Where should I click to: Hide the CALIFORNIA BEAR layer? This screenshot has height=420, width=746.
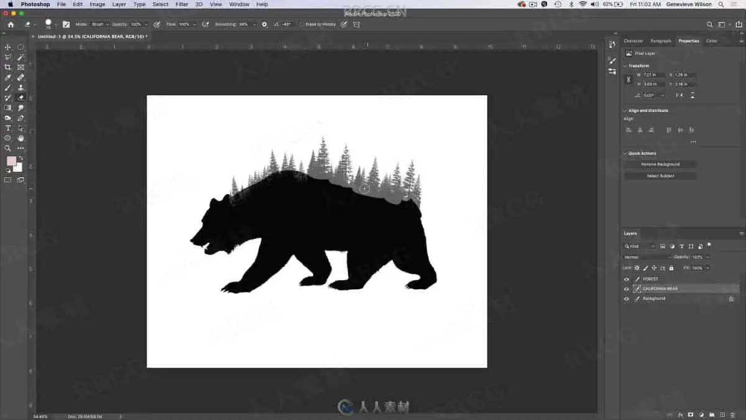click(627, 289)
